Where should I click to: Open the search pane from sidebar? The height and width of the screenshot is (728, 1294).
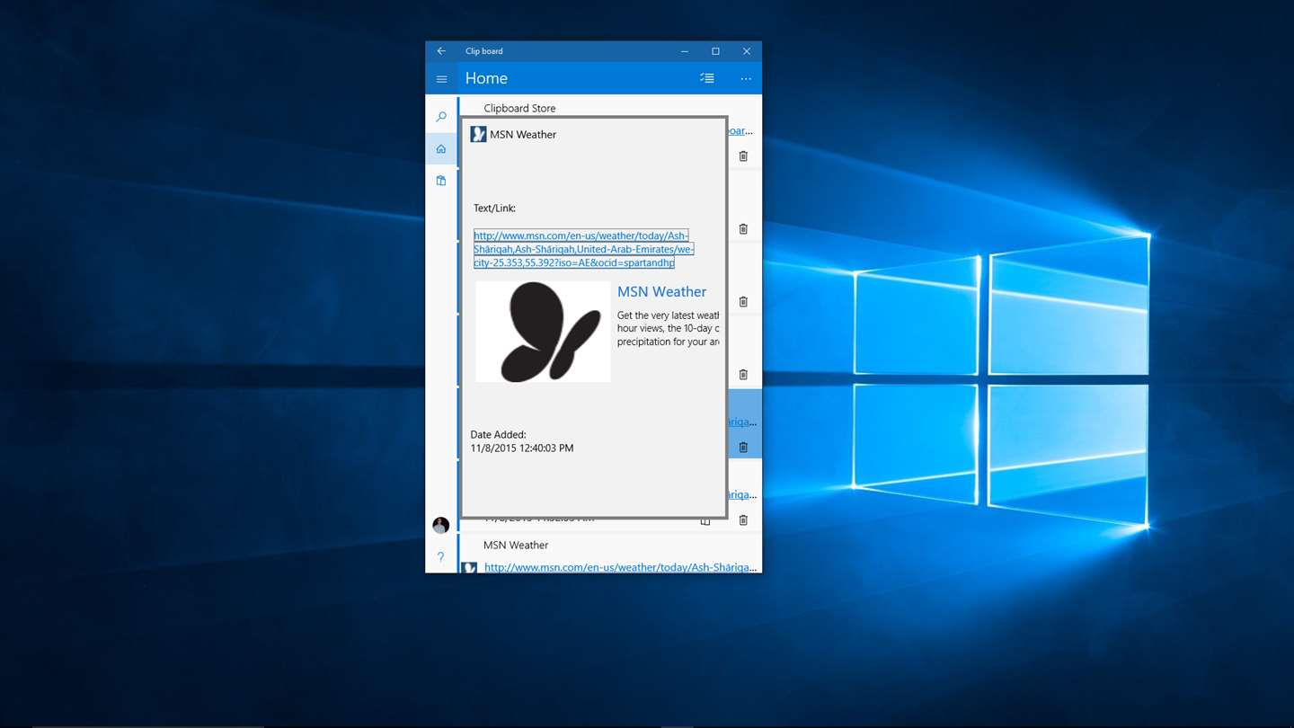441,117
